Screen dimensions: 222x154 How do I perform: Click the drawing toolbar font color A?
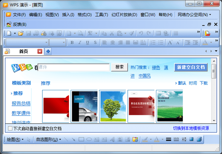[156, 139]
